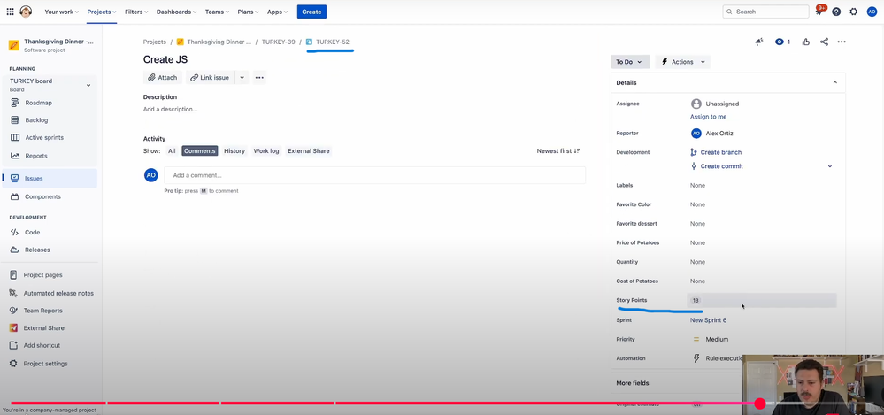Click the Add a comment field
This screenshot has height=415, width=884.
point(374,175)
